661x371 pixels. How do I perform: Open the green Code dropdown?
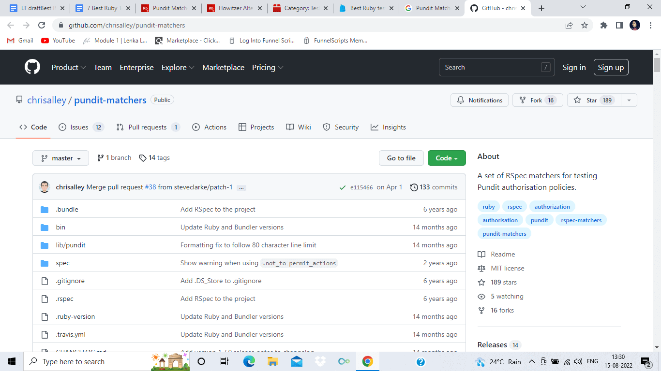446,158
